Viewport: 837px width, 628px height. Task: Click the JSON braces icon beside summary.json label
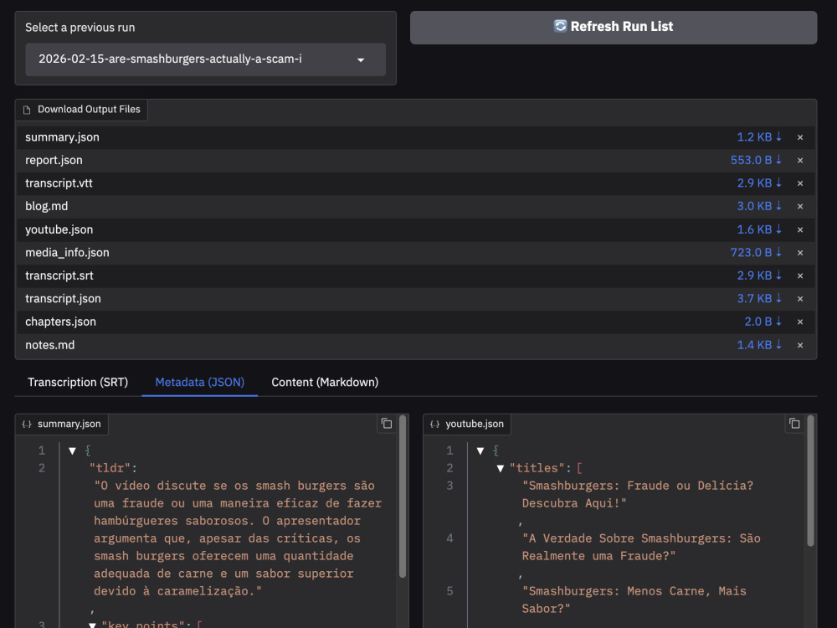[27, 425]
